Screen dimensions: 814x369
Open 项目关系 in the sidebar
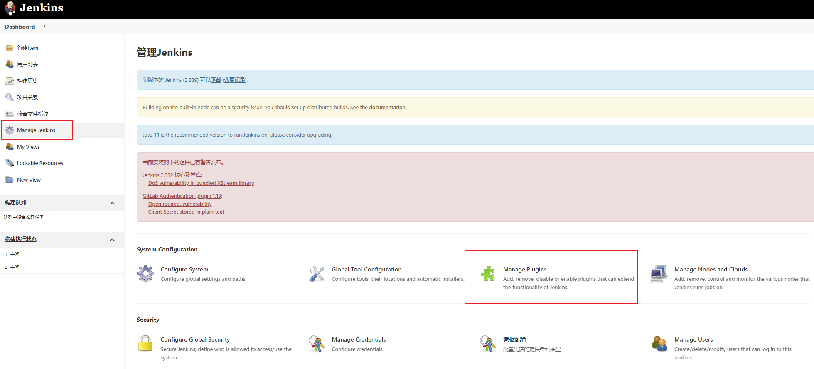(x=27, y=97)
